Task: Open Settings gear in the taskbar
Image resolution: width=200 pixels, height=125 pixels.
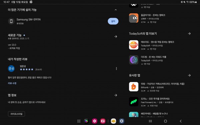Action: [x=122, y=121]
